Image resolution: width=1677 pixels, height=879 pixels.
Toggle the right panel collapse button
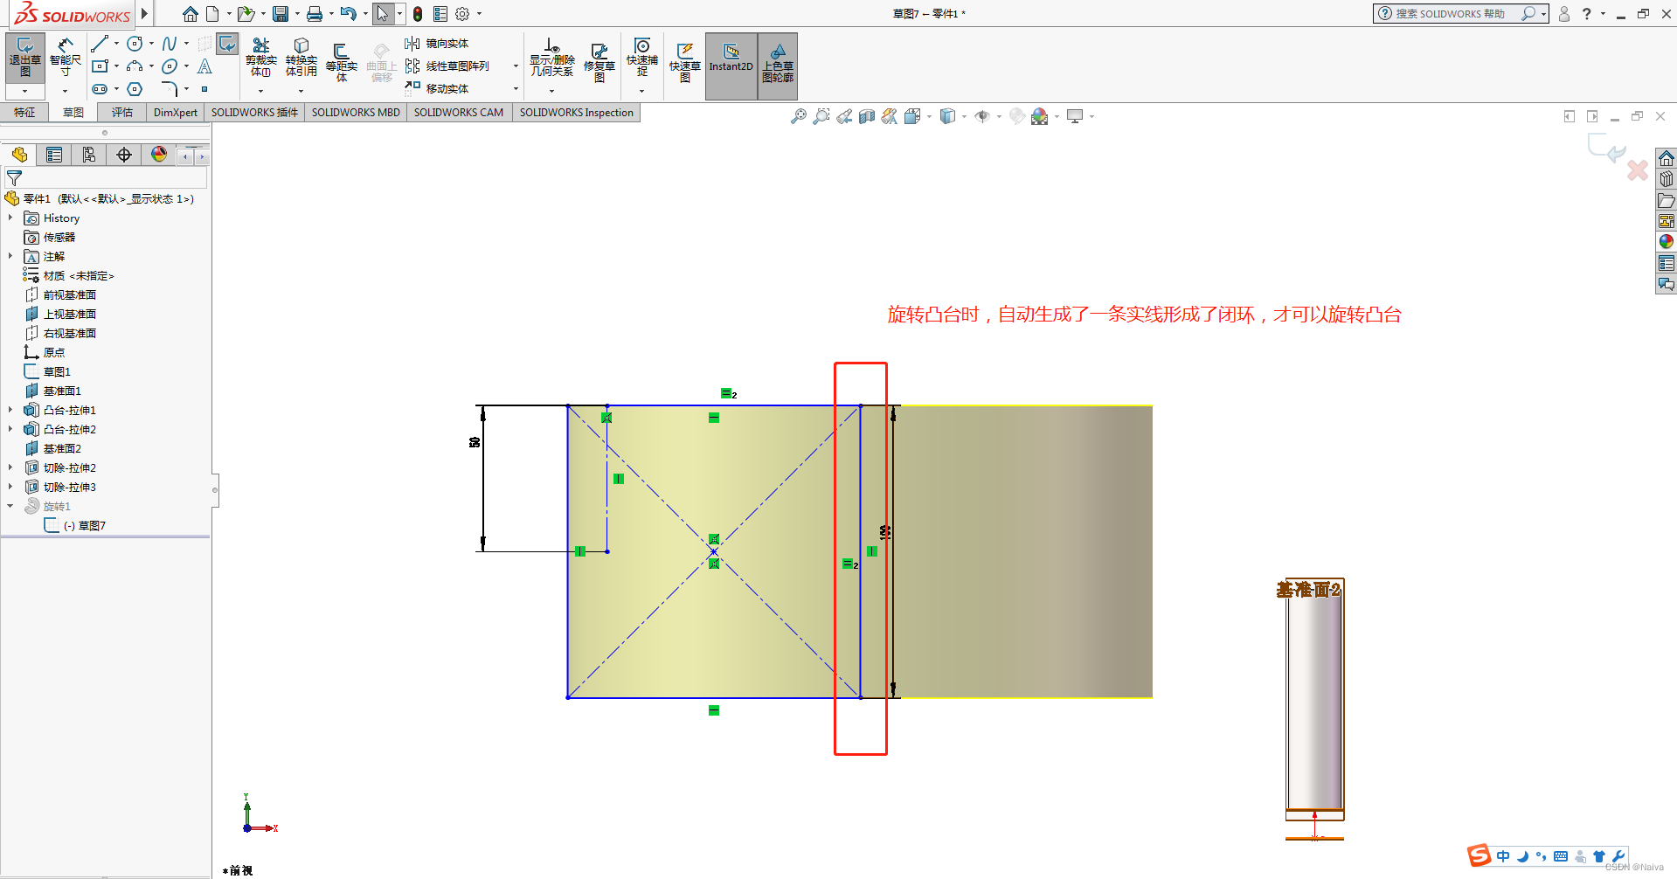[x=1592, y=116]
